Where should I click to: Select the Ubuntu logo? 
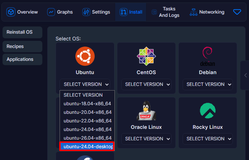85,56
